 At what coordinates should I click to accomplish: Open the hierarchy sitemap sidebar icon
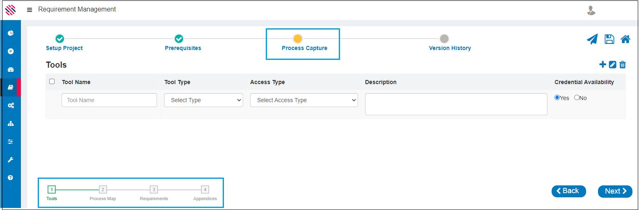(11, 123)
